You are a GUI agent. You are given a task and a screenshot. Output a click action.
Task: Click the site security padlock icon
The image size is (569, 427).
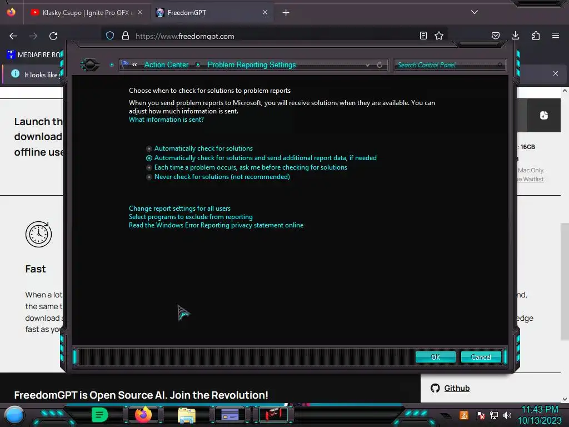point(126,36)
